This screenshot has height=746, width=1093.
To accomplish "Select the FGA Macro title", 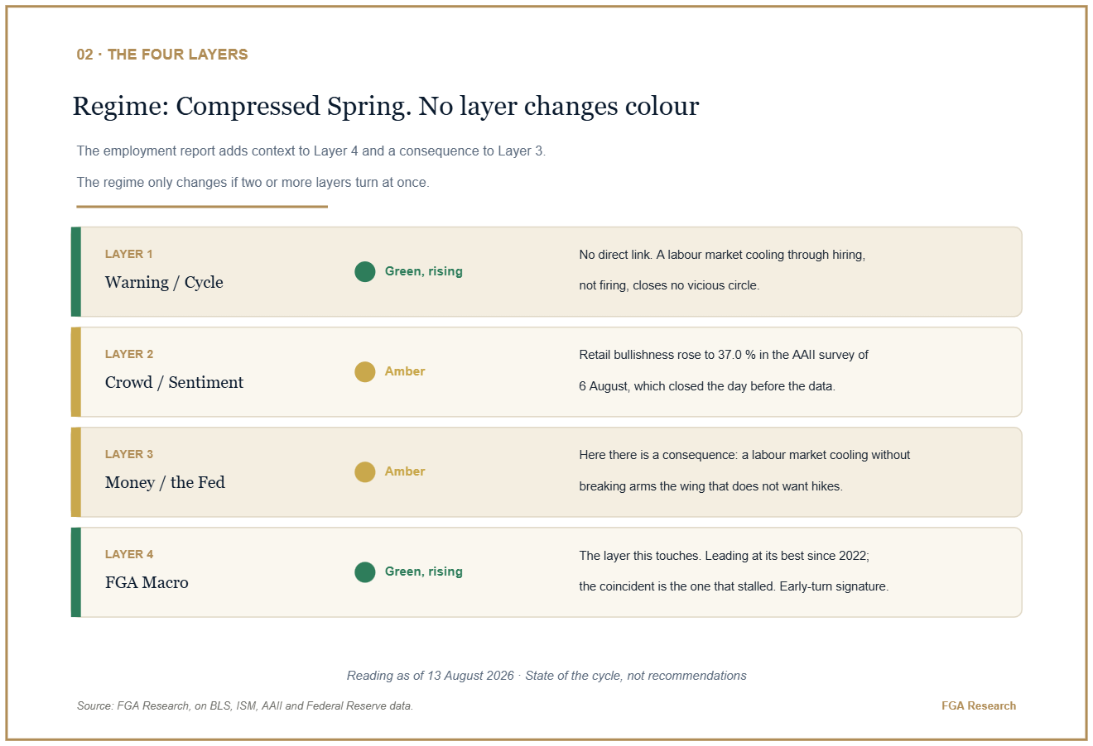I will click(147, 582).
